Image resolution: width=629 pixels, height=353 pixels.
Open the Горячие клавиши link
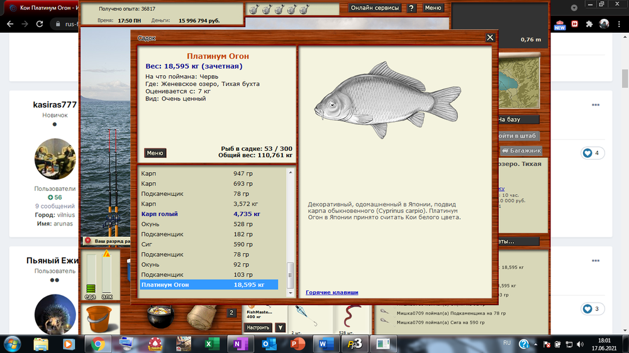(332, 292)
